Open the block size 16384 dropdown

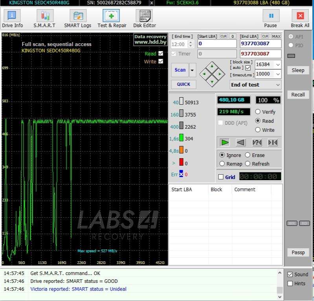click(x=278, y=65)
